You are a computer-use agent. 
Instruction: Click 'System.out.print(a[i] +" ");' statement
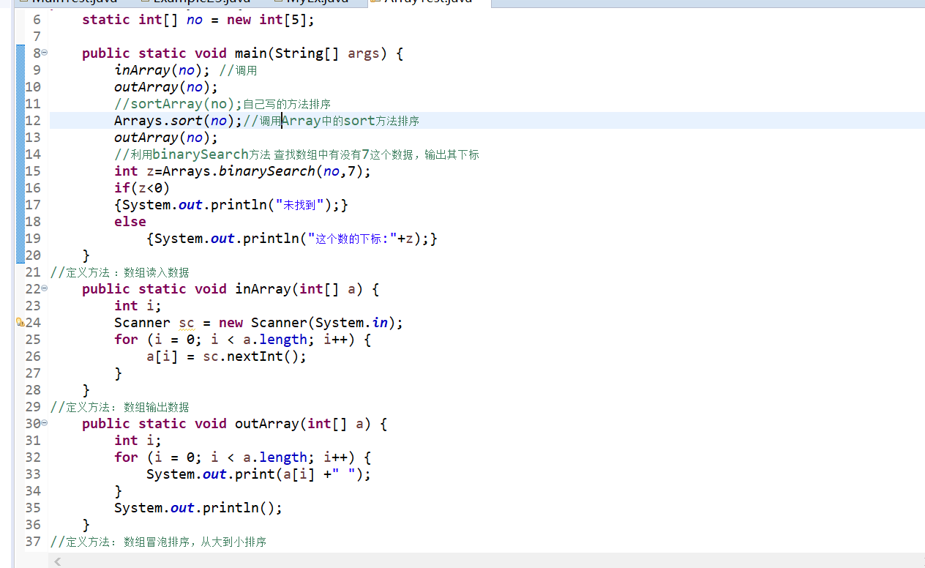[x=258, y=474]
